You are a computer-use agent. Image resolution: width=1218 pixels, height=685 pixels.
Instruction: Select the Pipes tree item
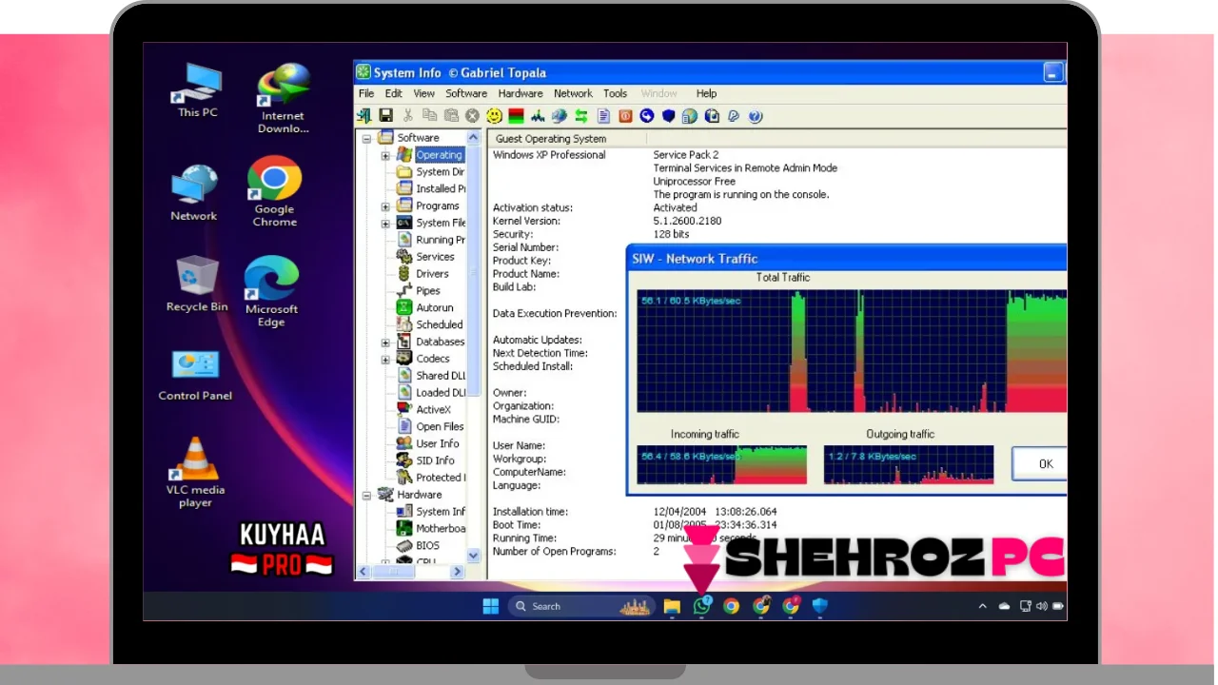pyautogui.click(x=428, y=291)
